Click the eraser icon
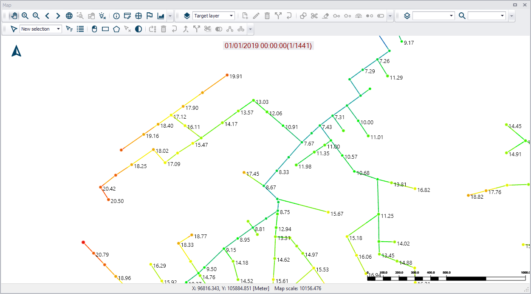531x294 pixels. 325,16
